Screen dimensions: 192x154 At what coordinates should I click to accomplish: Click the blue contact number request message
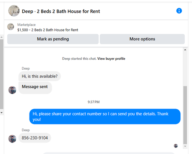[105, 117]
